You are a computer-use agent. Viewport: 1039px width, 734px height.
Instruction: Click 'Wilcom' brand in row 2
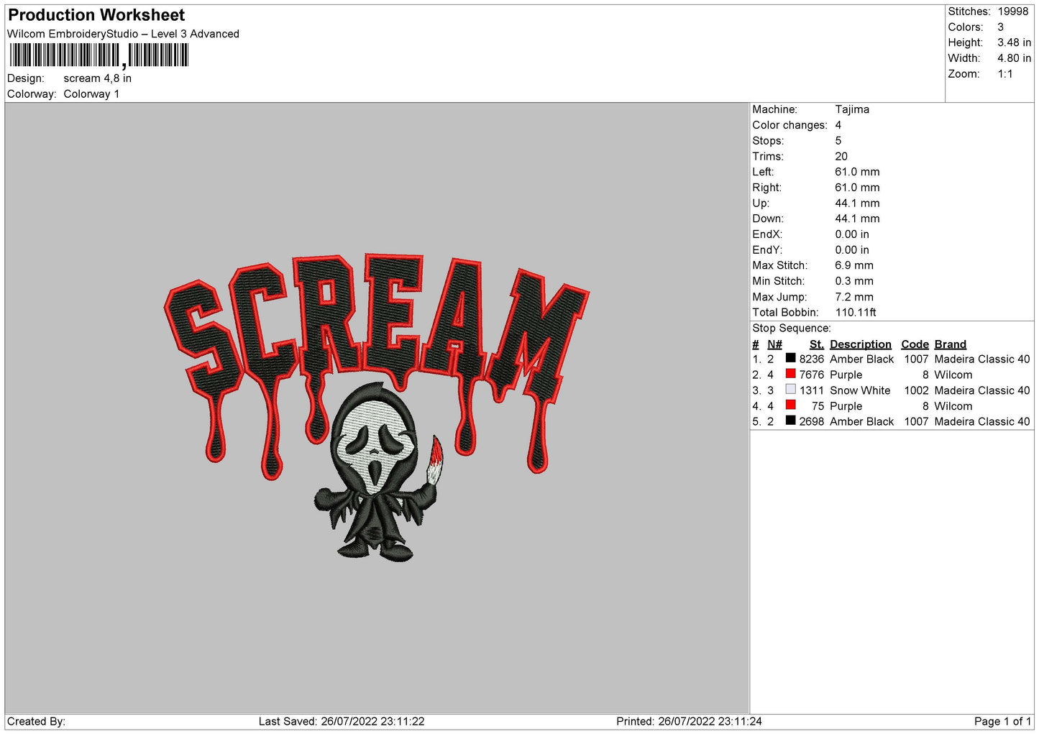953,375
